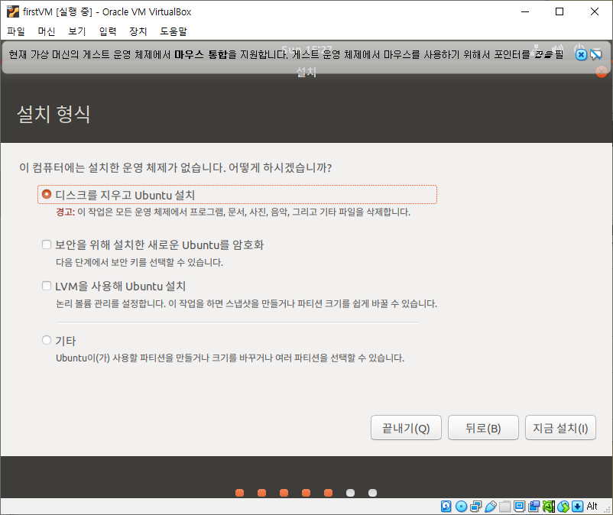The height and width of the screenshot is (515, 613).
Task: Minimize the VirtualBox window
Action: pos(525,11)
